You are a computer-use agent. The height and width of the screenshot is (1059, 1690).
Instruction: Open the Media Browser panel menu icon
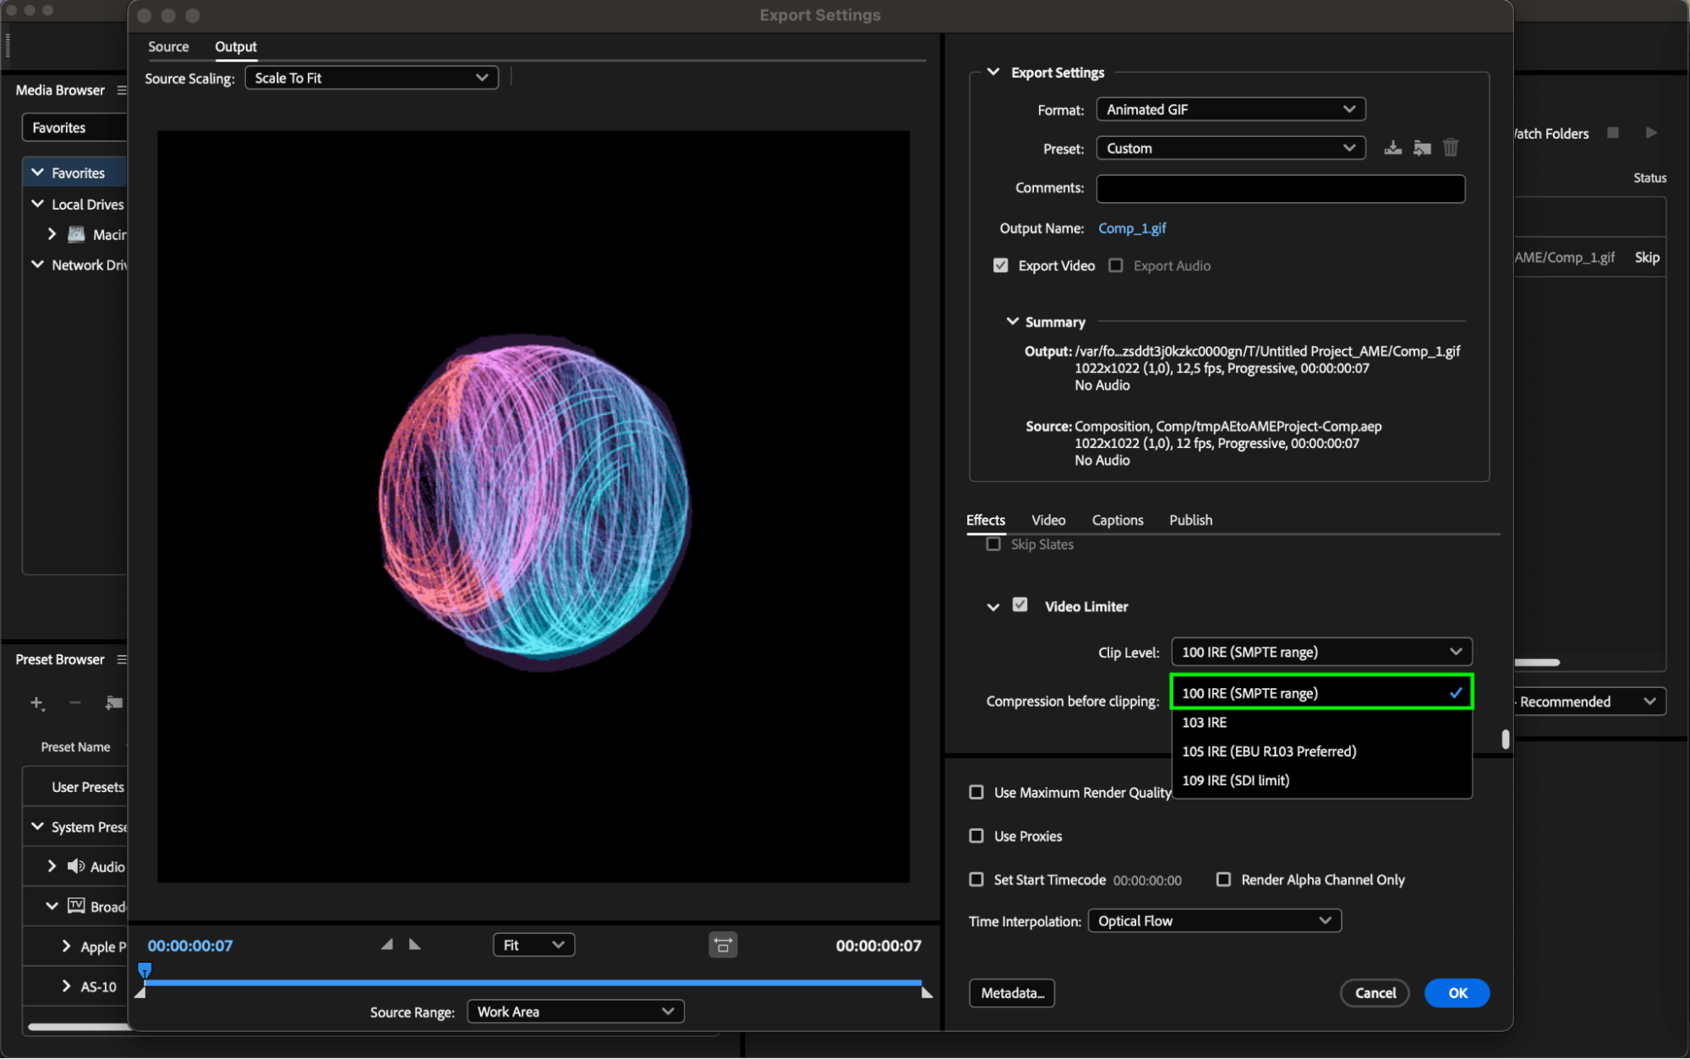pos(122,90)
